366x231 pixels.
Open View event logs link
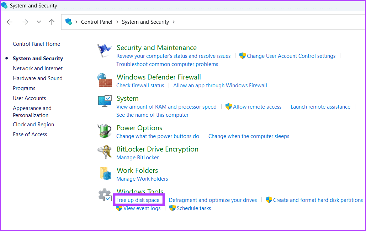pos(142,208)
